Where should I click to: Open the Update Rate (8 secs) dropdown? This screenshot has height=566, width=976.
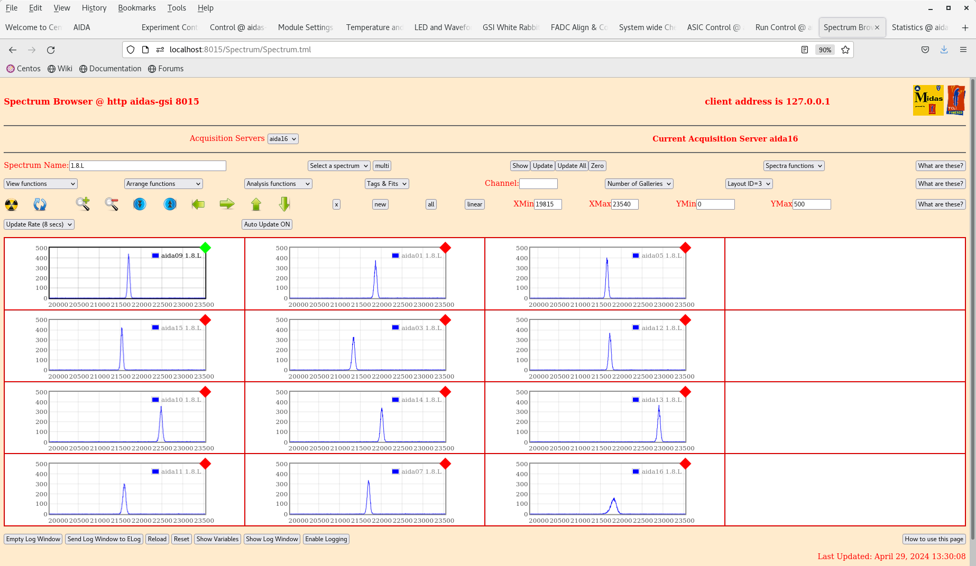(x=39, y=224)
